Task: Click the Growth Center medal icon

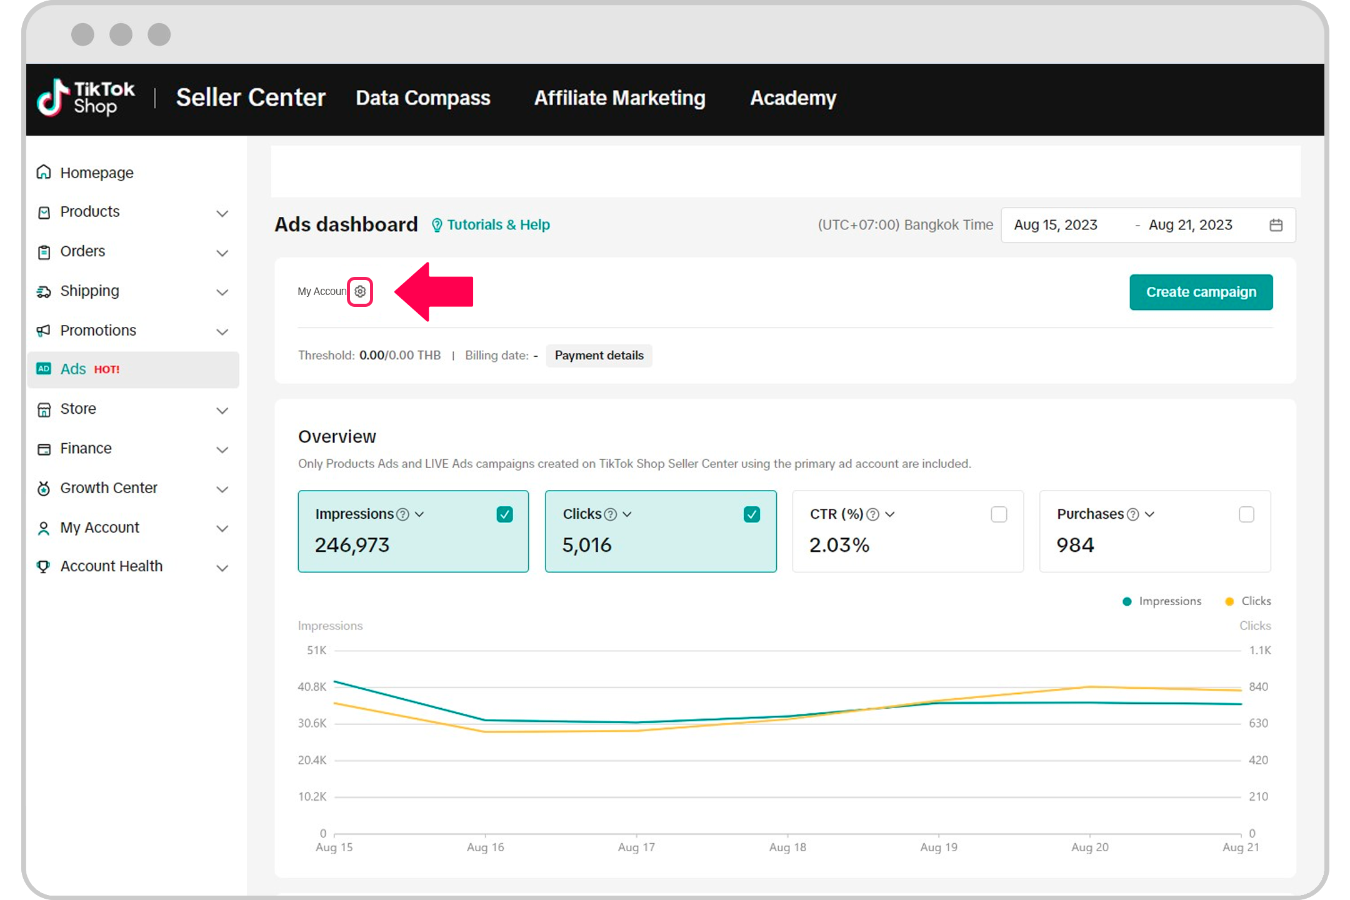Action: pos(44,488)
